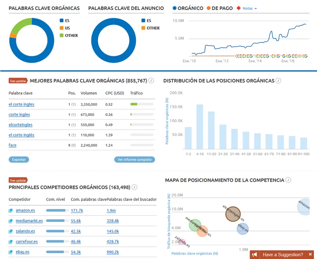Viewport: 317px width, 259px height.
Task: Click 46.4k common keywords link
Action: click(76, 242)
